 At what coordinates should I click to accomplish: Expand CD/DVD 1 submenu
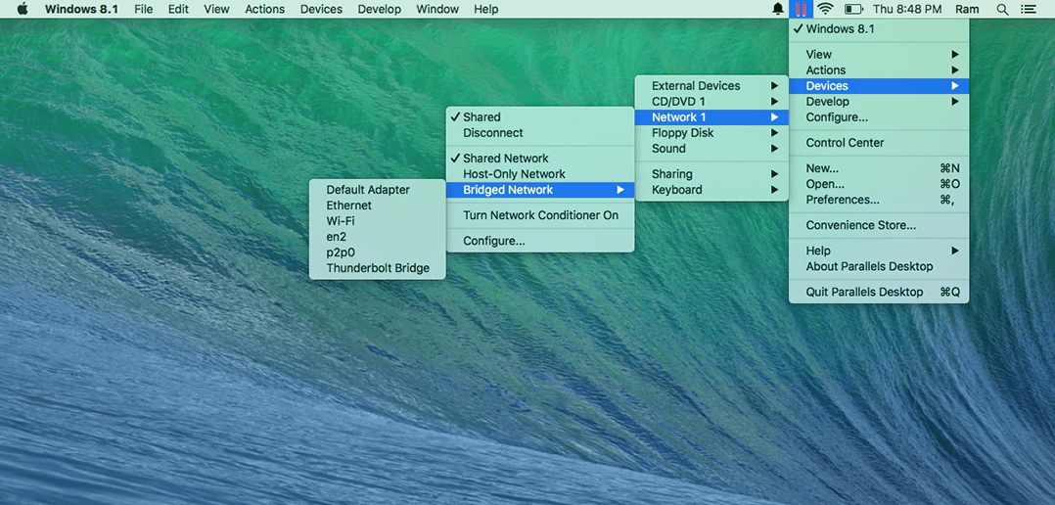tap(711, 102)
